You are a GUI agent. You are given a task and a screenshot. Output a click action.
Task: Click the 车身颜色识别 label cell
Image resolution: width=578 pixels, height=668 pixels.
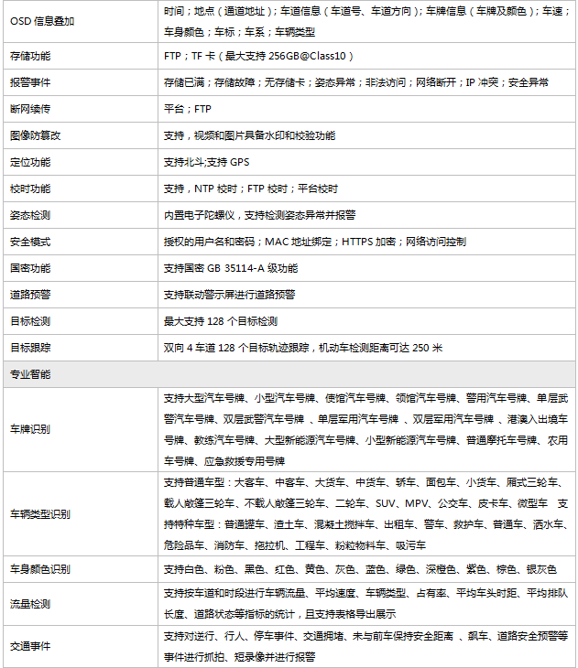[x=39, y=569]
